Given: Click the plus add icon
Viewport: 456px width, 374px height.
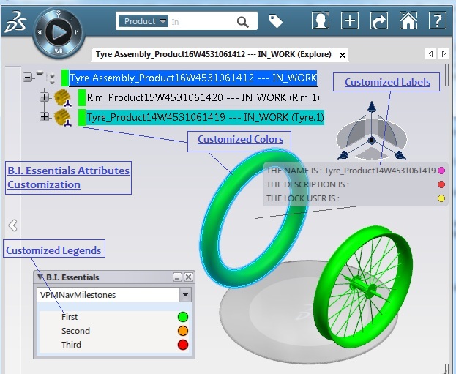Looking at the screenshot, I should [x=350, y=20].
